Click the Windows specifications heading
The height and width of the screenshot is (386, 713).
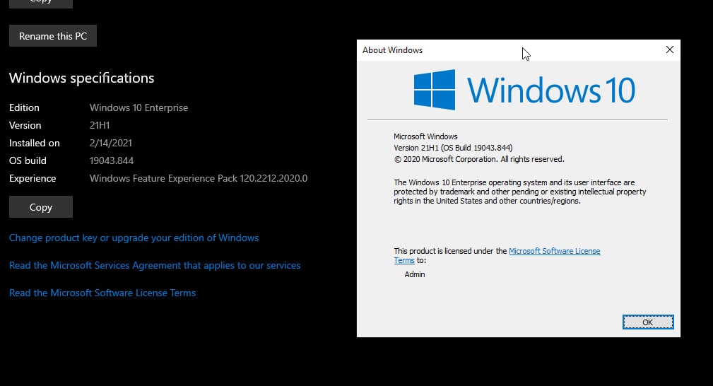[x=82, y=78]
